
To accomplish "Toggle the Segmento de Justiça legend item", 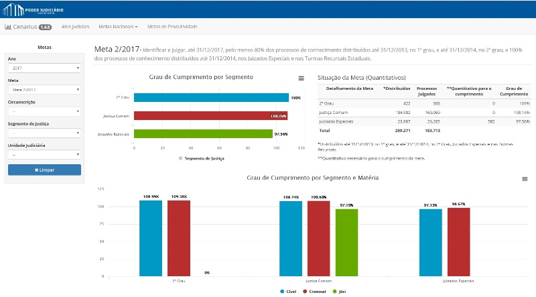I will [x=202, y=158].
